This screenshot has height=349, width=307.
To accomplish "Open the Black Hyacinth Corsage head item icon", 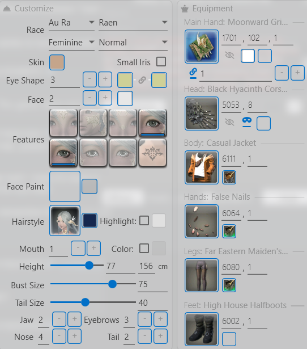I will point(202,113).
